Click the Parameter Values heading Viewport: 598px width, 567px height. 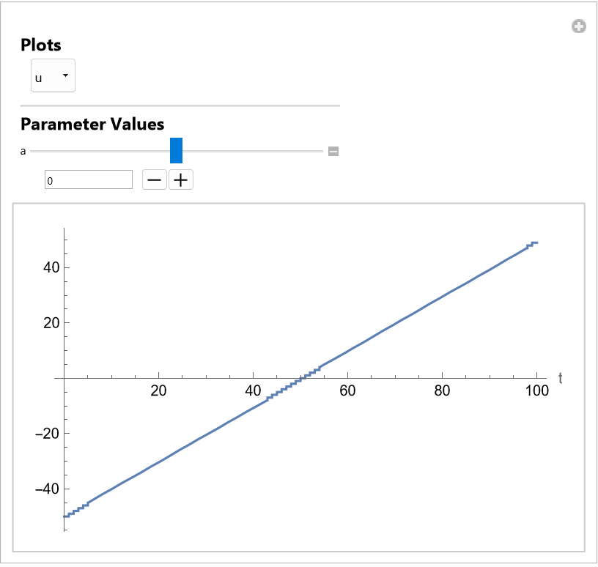coord(92,124)
